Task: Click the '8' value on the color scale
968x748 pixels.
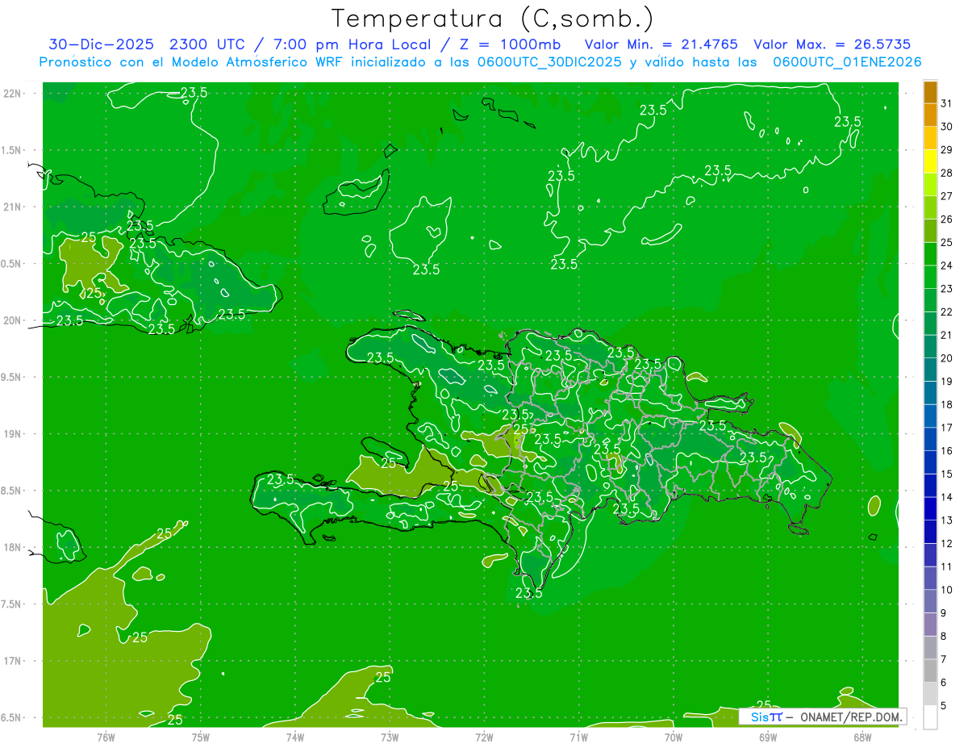Action: pyautogui.click(x=944, y=636)
